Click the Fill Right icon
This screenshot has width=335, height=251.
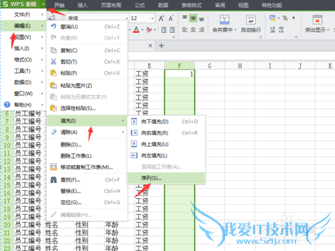click(134, 133)
